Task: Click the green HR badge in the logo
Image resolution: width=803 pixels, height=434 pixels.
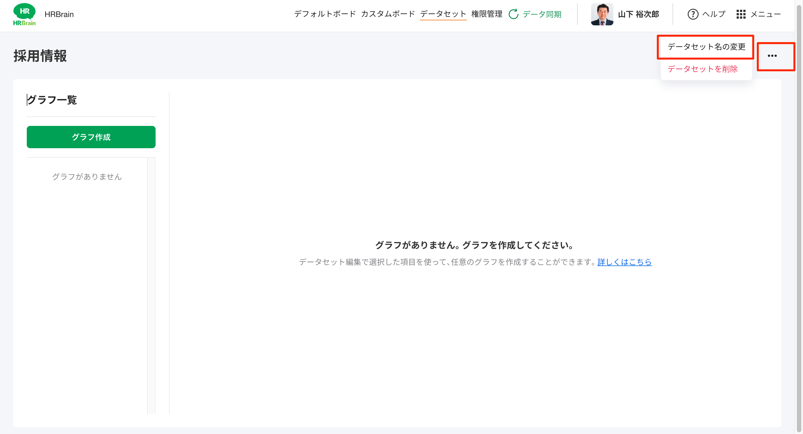Action: coord(25,11)
